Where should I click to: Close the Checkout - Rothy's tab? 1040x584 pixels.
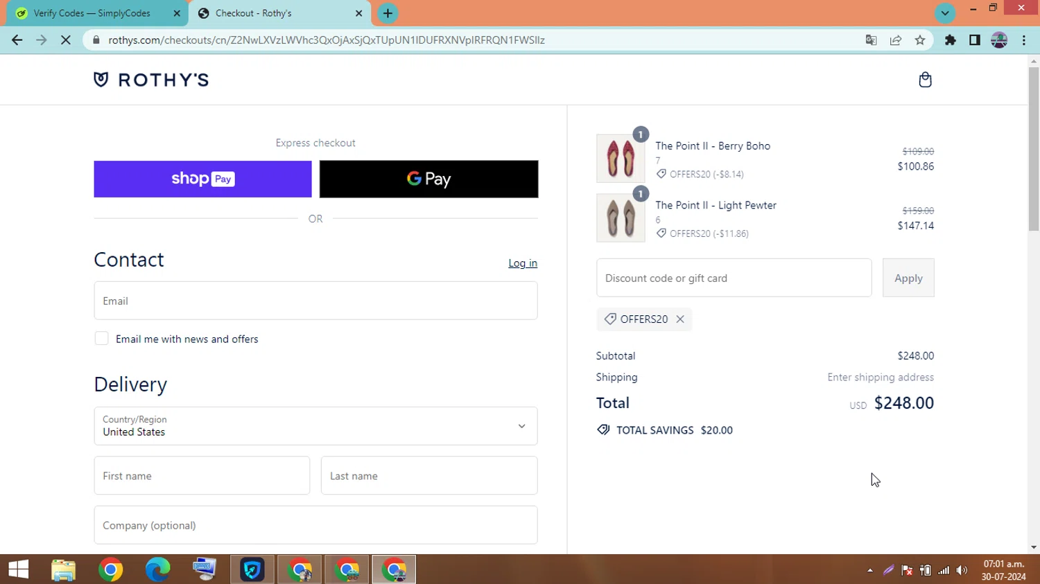359,13
